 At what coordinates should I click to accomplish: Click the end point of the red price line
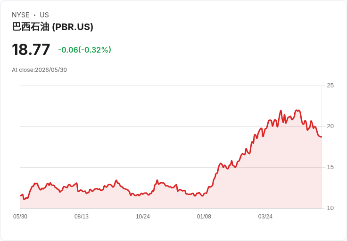[x=322, y=137]
